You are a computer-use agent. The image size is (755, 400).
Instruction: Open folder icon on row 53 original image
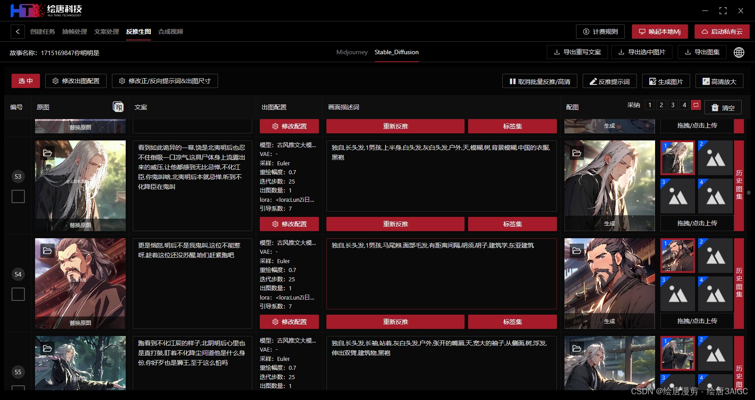tap(48, 153)
